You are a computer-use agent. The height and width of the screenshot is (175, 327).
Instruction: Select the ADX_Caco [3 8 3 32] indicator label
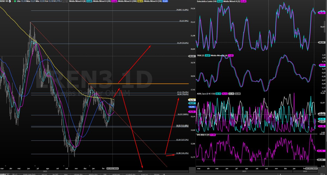point(206,93)
